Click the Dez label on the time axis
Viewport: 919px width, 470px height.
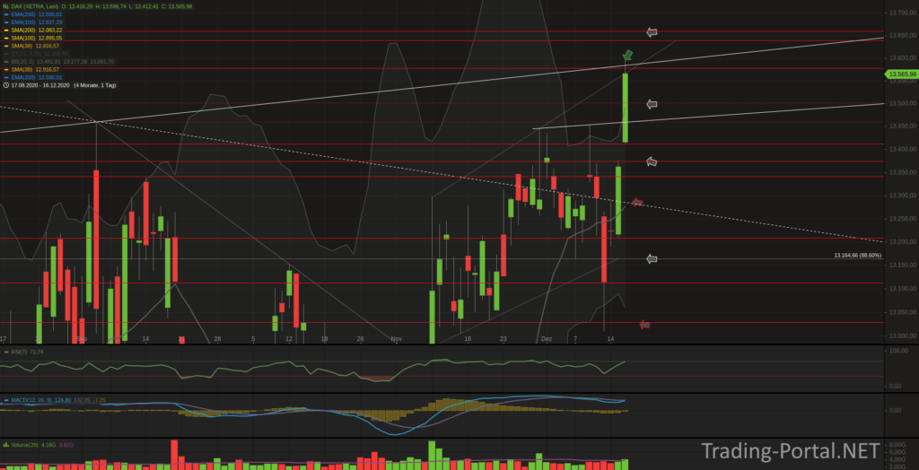coord(547,339)
